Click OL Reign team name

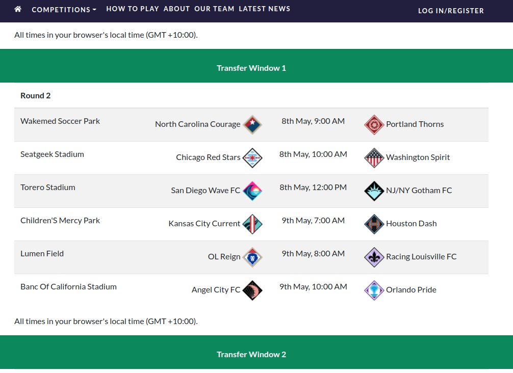224,257
